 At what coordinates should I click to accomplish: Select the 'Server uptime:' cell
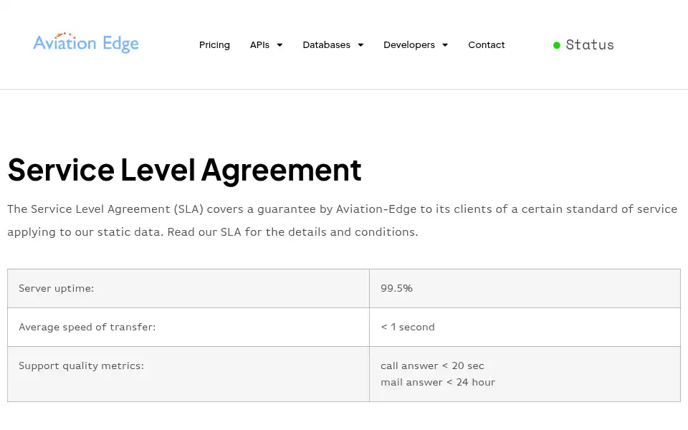[x=188, y=288]
